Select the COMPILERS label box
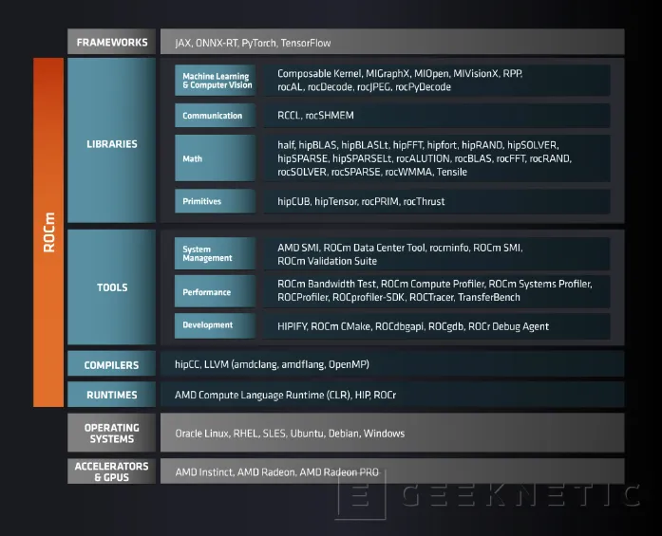Image resolution: width=662 pixels, height=536 pixels. (111, 363)
